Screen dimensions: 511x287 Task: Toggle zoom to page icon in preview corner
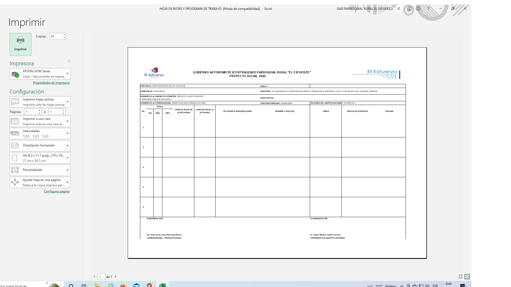click(x=467, y=277)
